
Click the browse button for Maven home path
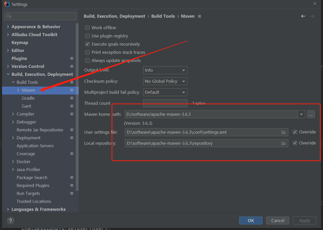(x=311, y=114)
